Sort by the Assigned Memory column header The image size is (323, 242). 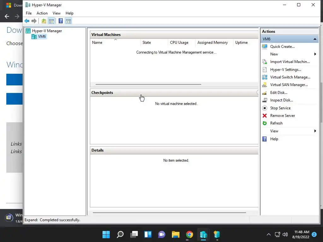pos(214,43)
